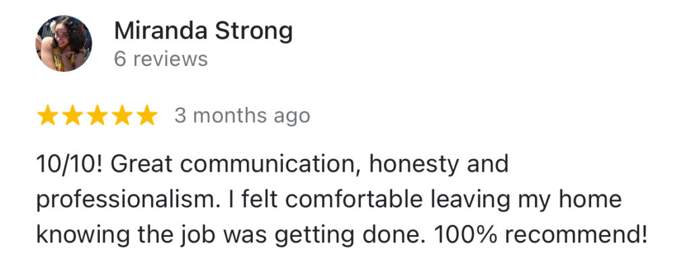Select the third gold rating star

(x=97, y=115)
